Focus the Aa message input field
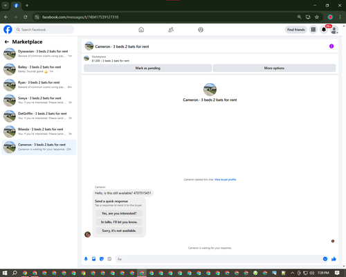346x277 pixels. 219,259
